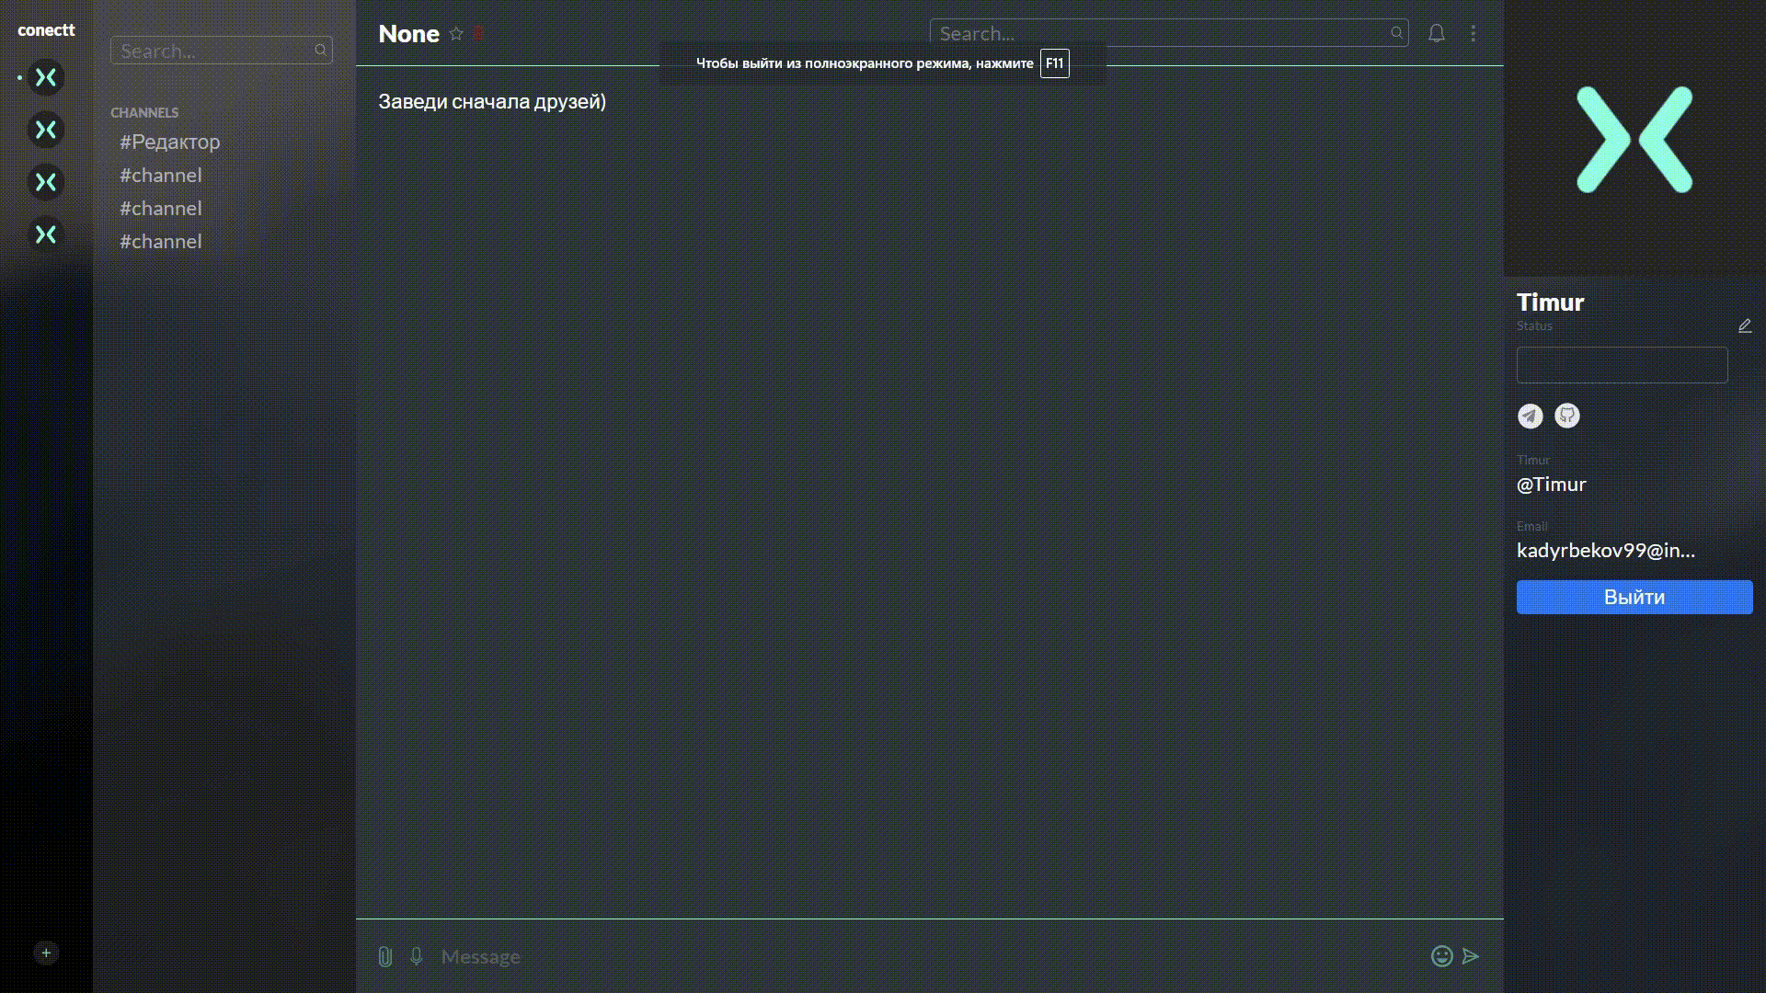Viewport: 1766px width, 993px height.
Task: Select the second server icon in sidebar
Action: (x=46, y=130)
